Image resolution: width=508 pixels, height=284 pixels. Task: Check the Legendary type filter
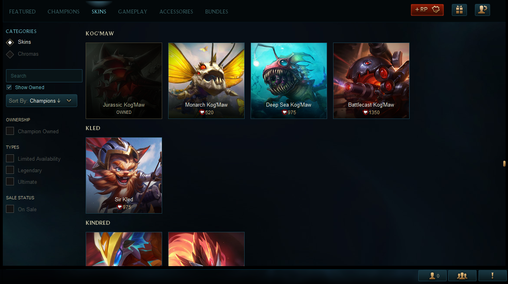(x=10, y=170)
